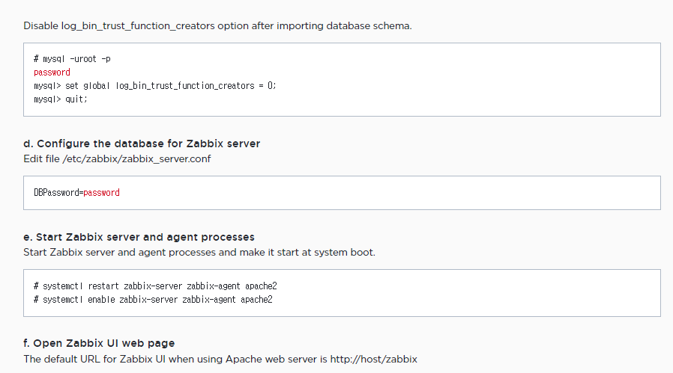Click the 'systemctl restart zabbix-server' command line
The height and width of the screenshot is (373, 673).
(155, 286)
